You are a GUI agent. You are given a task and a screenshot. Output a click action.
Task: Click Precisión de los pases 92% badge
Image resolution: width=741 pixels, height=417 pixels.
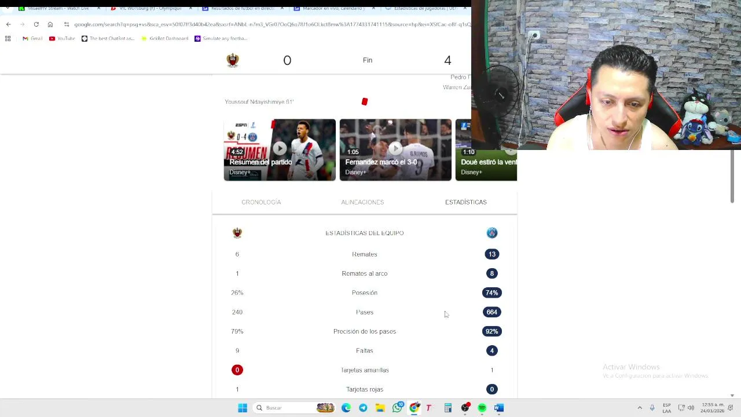tap(492, 331)
